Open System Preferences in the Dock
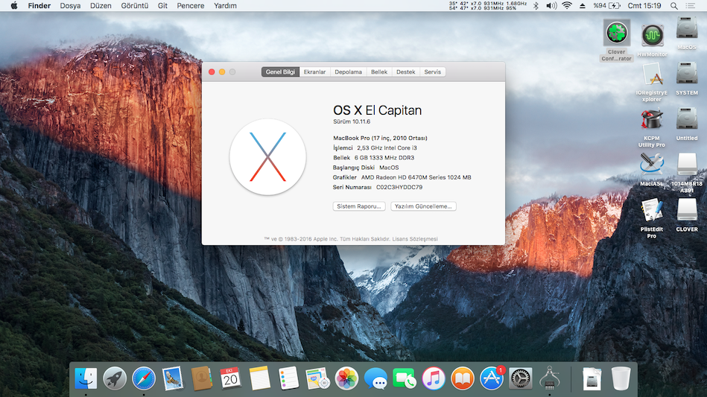Viewport: 707px width, 397px height. click(x=520, y=378)
